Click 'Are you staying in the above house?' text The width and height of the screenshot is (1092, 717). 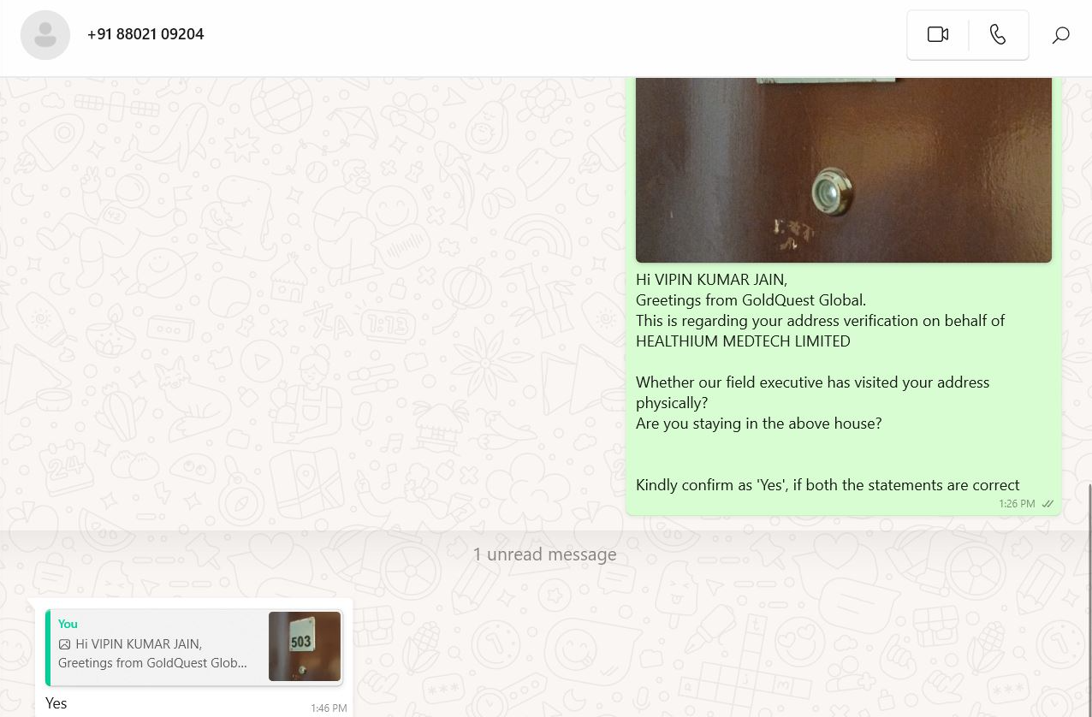pos(758,424)
